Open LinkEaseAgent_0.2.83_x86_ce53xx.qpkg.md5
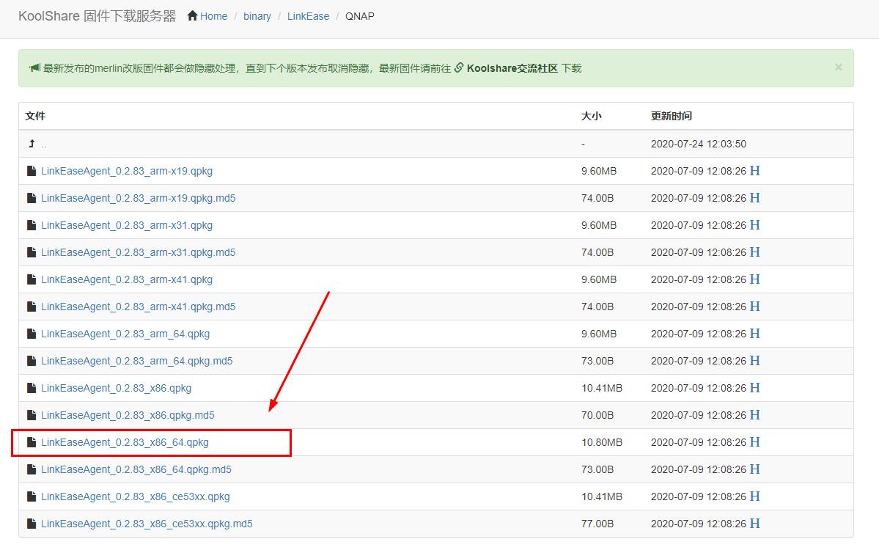 pos(147,524)
